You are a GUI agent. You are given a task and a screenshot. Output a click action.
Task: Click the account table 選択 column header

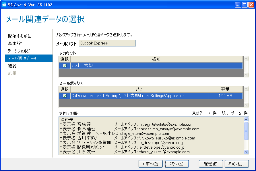click(65, 59)
